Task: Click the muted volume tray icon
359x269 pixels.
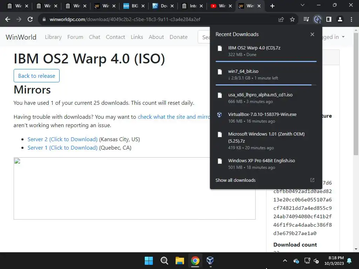Action: [317, 261]
